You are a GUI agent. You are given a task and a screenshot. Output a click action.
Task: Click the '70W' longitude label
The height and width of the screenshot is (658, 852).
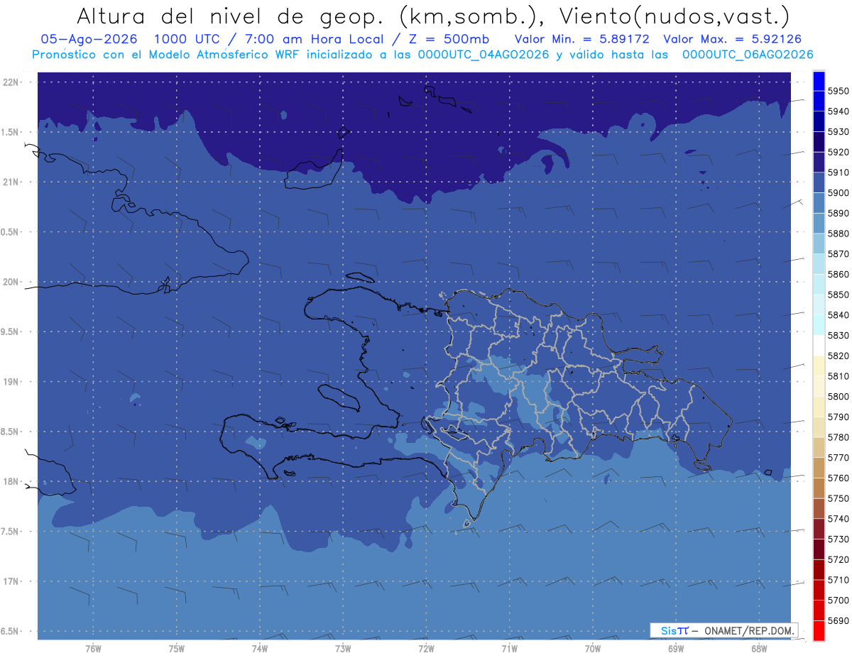593,649
